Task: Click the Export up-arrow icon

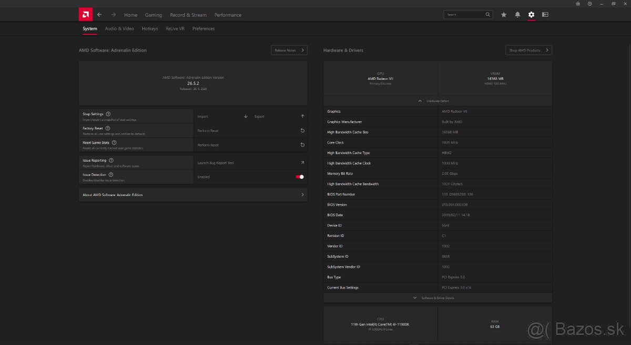Action: click(302, 116)
